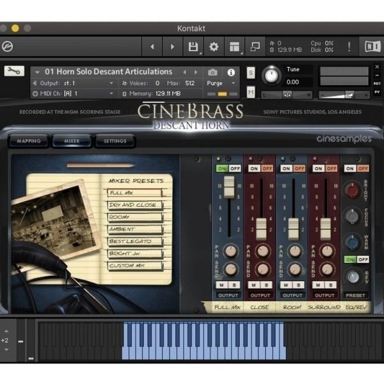Click the Full Mix volume fader
Screen dimensions: 384x384
pos(229,187)
